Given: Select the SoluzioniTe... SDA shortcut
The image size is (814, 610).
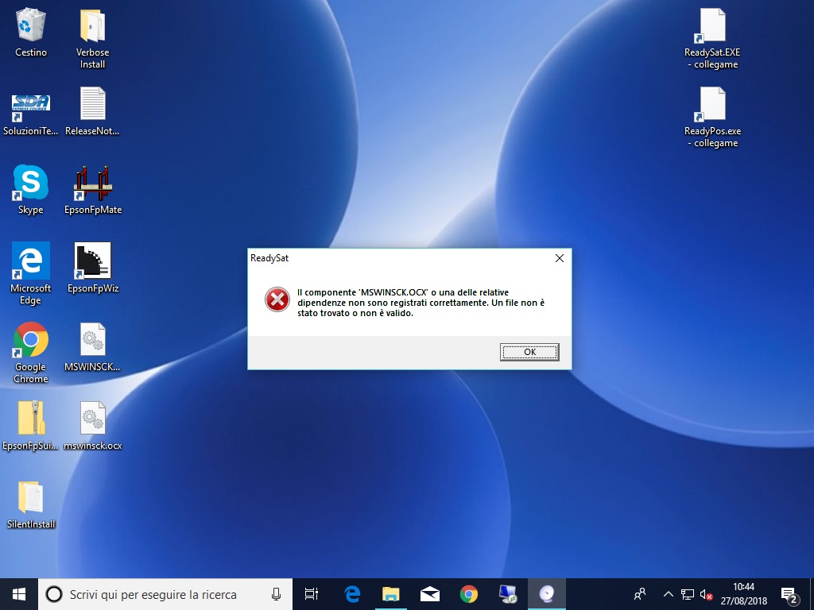Looking at the screenshot, I should (31, 113).
